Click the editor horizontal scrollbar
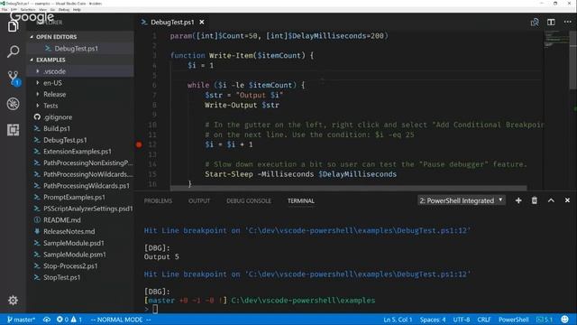The image size is (577, 325). click(x=348, y=188)
